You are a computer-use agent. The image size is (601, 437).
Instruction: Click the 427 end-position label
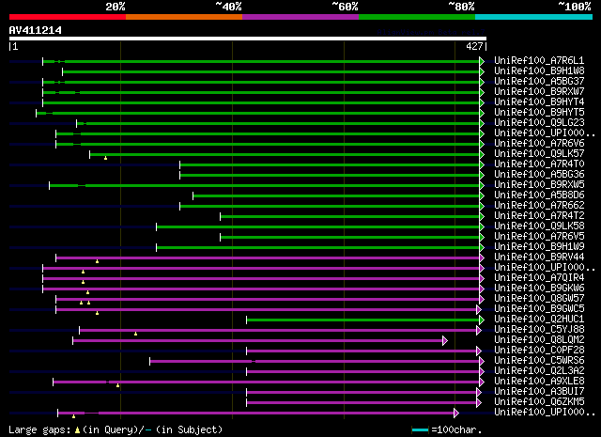pos(474,46)
